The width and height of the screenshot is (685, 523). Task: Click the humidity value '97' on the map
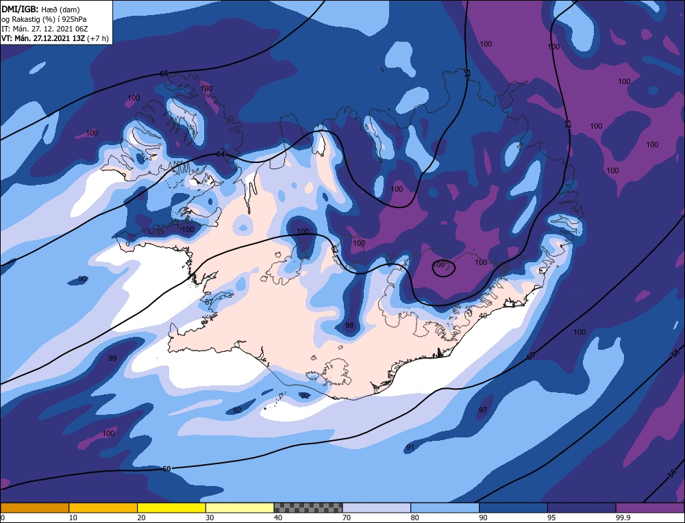coord(483,410)
